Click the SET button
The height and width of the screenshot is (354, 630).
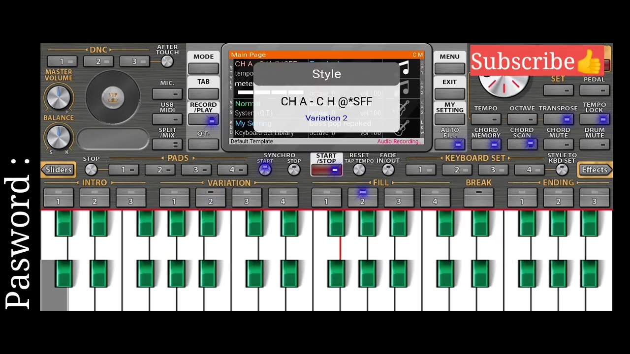pos(558,90)
